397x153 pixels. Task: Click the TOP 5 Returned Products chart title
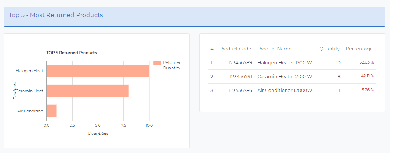tap(71, 53)
